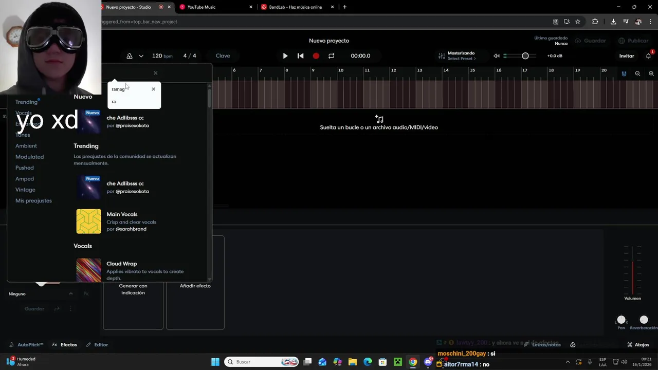Screen dimensions: 658x370
Task: Open @praisexokota link under Trending preset
Action: point(132,191)
